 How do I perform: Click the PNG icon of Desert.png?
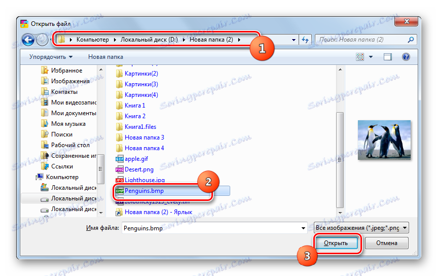click(119, 169)
